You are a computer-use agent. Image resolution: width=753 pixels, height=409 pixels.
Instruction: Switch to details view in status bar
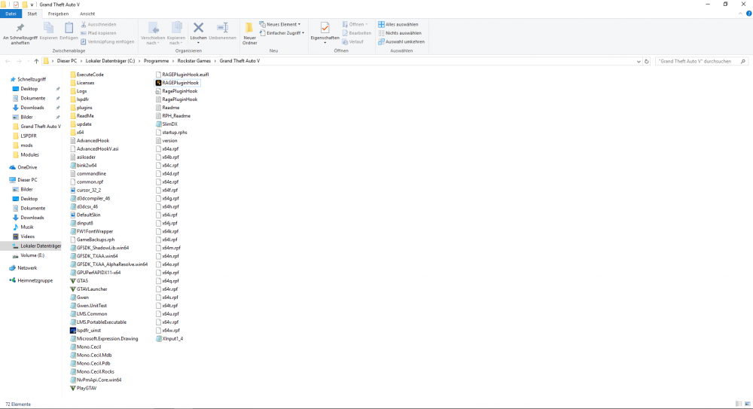739,404
